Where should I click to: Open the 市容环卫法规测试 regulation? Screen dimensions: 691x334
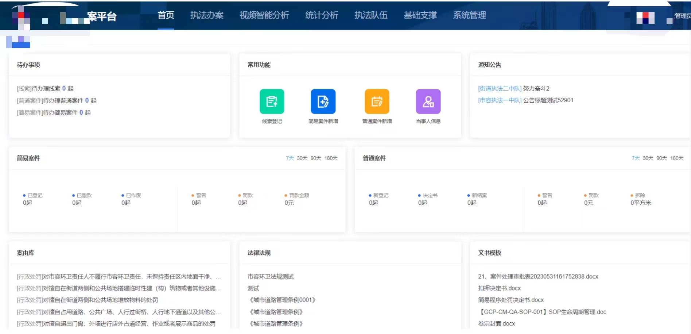[271, 277]
